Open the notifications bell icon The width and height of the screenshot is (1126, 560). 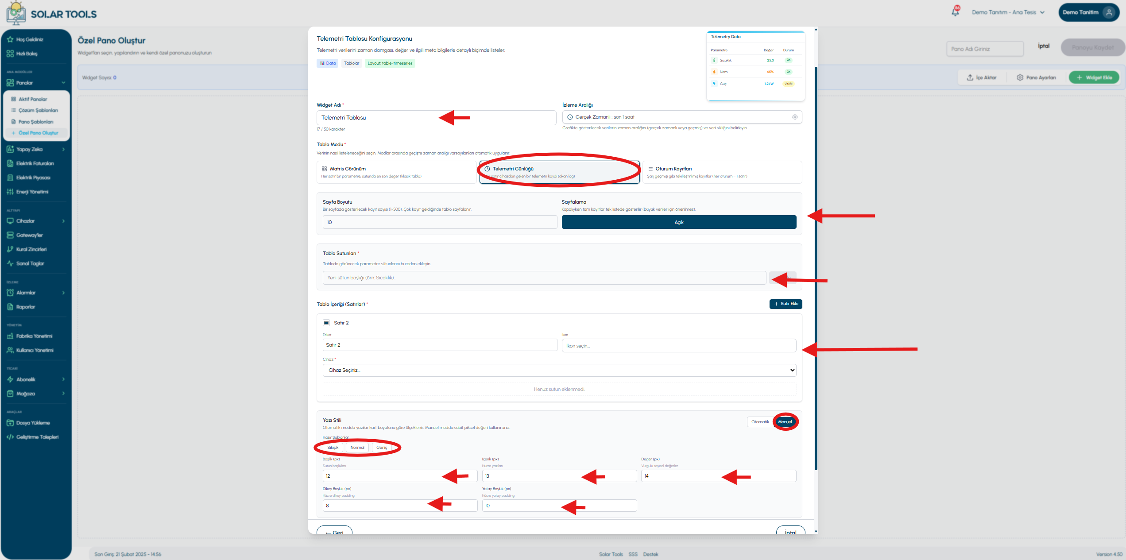[955, 12]
